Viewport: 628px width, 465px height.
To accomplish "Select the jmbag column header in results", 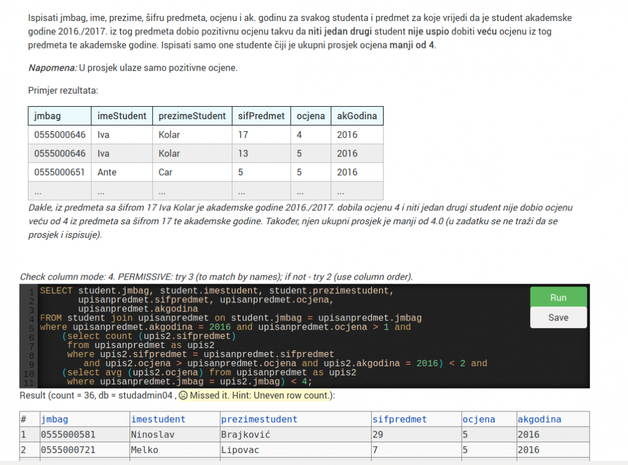I will click(84, 419).
